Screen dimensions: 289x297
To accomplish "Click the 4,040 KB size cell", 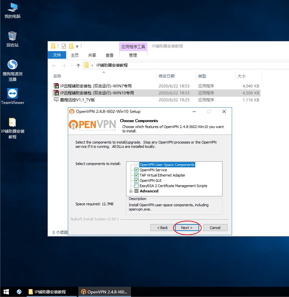I will pyautogui.click(x=251, y=86).
